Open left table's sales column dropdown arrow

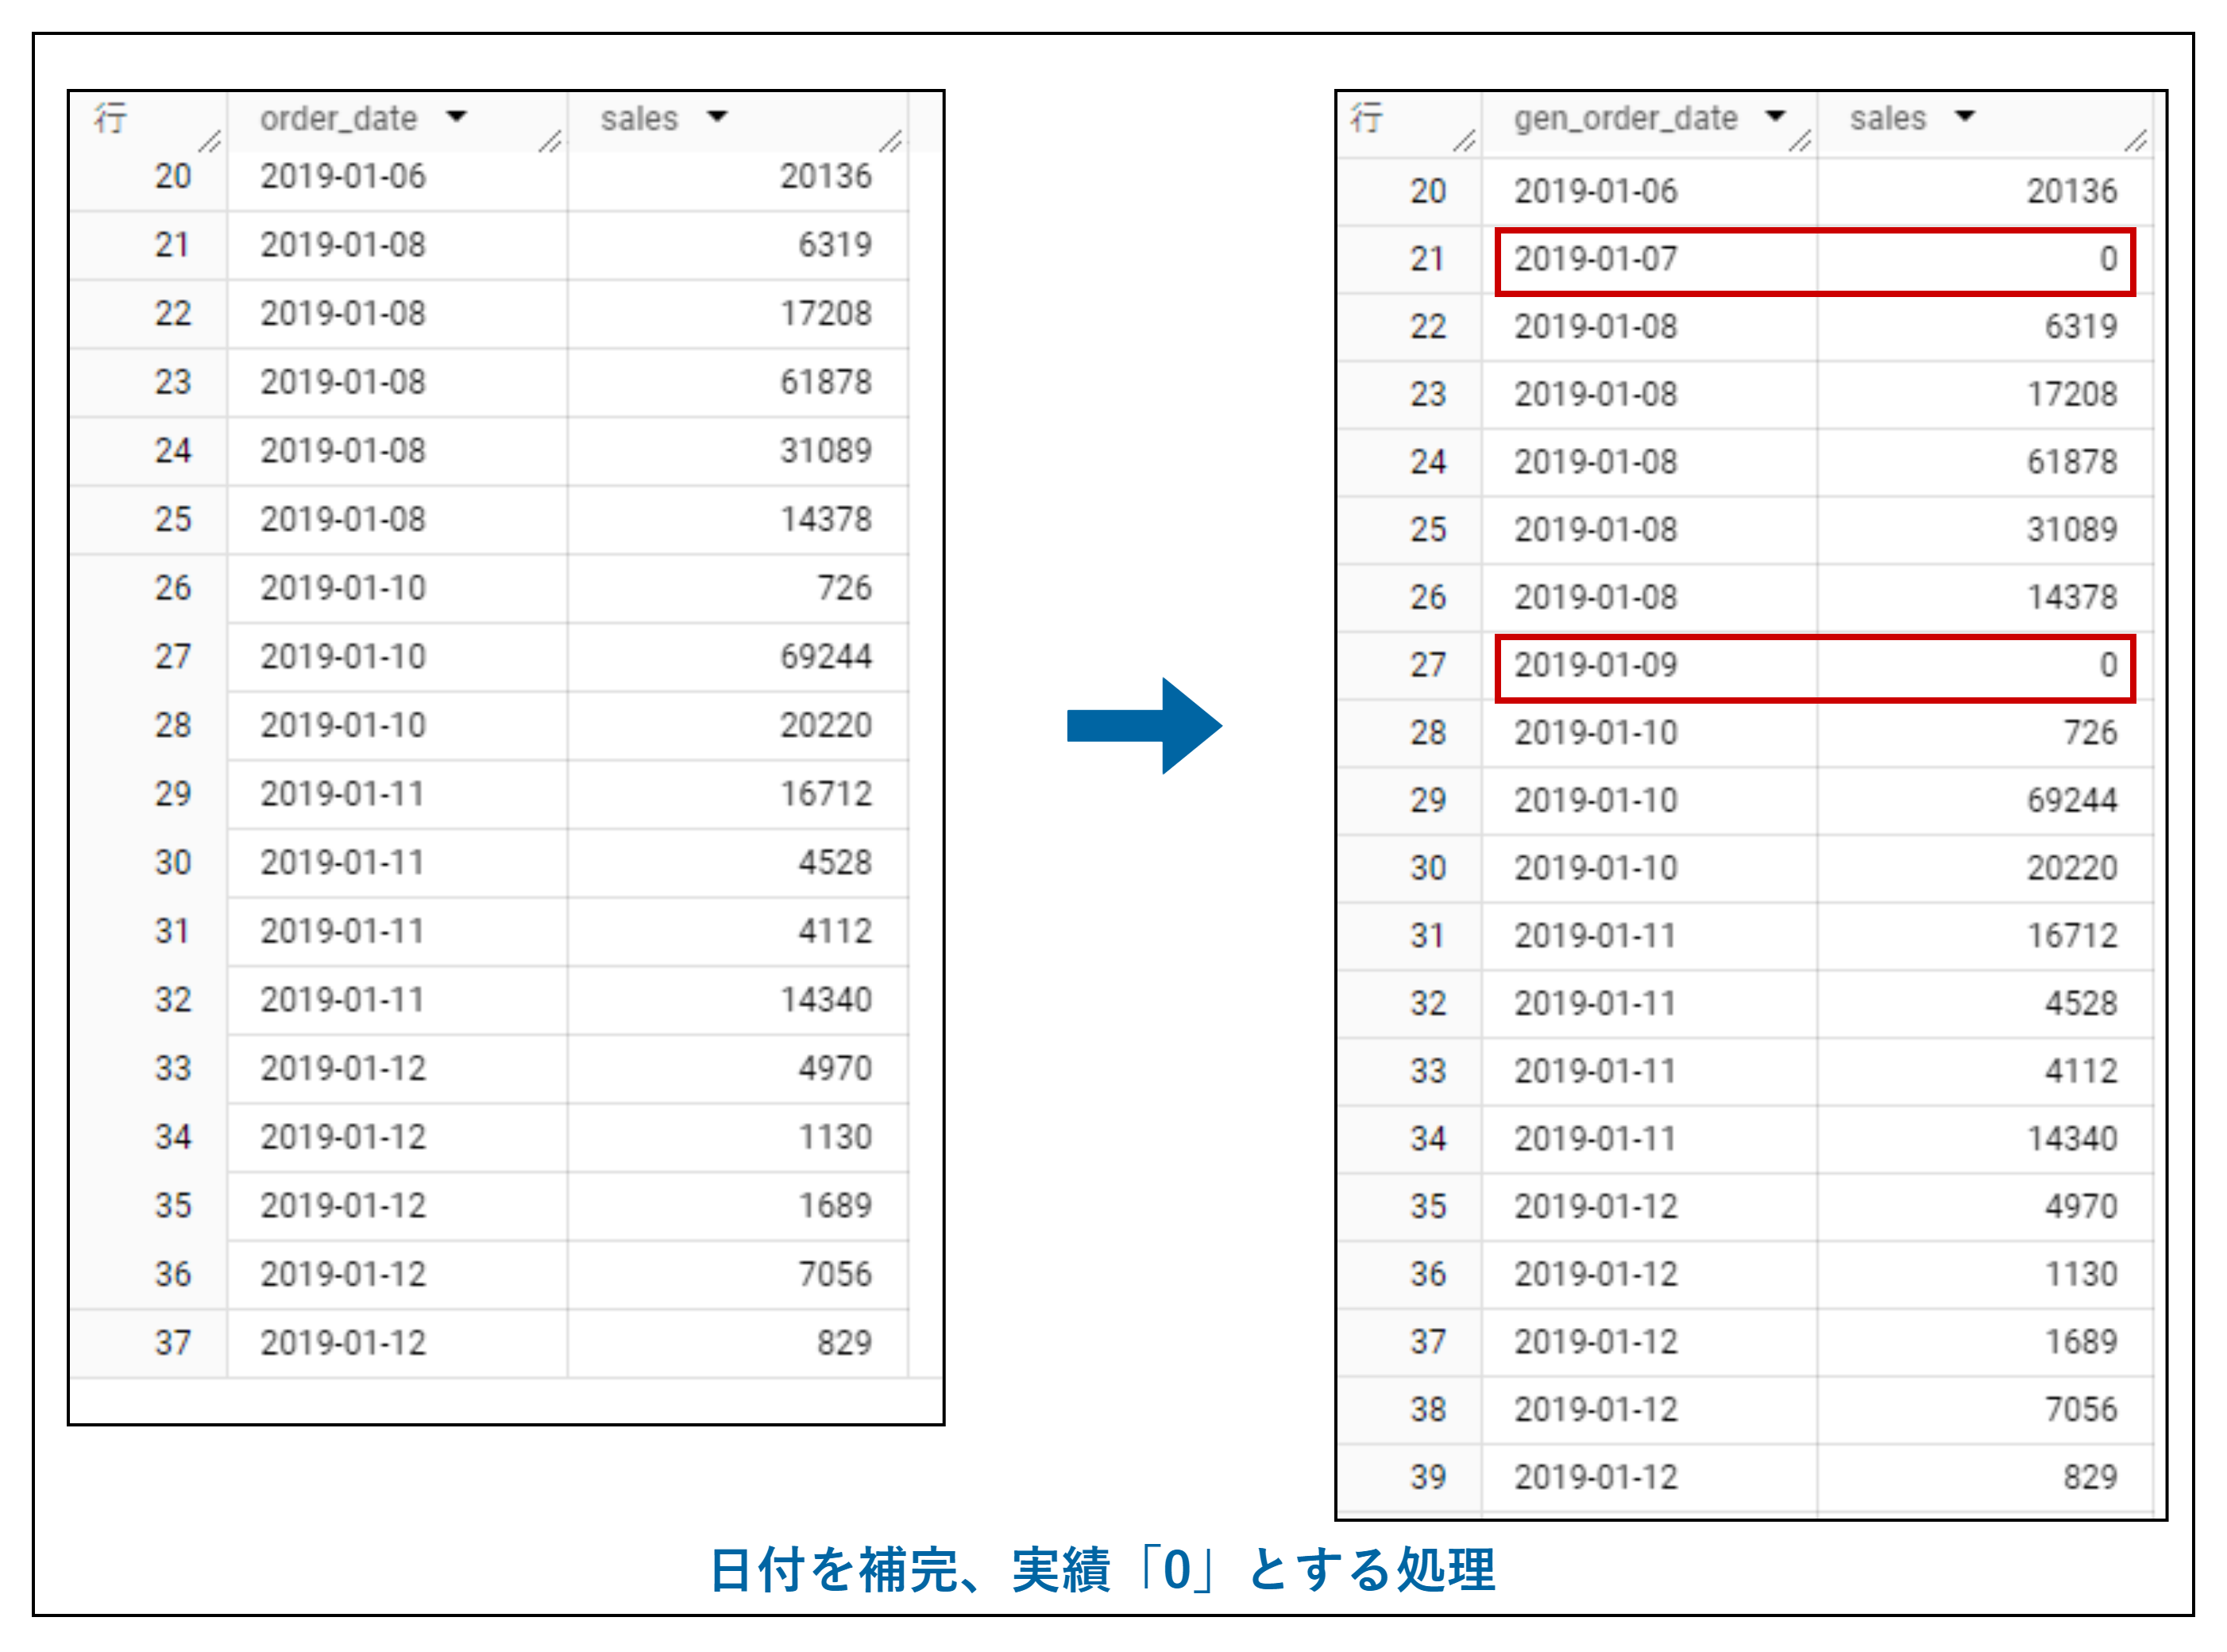coord(716,117)
